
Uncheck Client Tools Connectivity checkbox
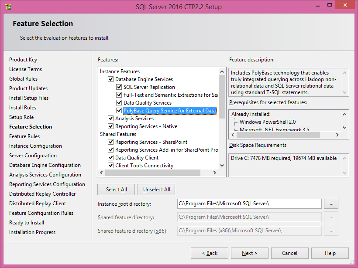111,166
